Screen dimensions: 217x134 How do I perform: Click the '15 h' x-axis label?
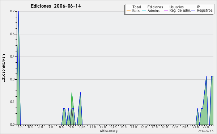[134, 127]
